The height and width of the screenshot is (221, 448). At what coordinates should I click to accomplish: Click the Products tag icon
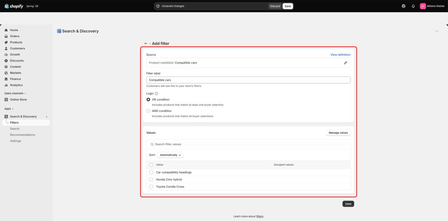[6, 42]
